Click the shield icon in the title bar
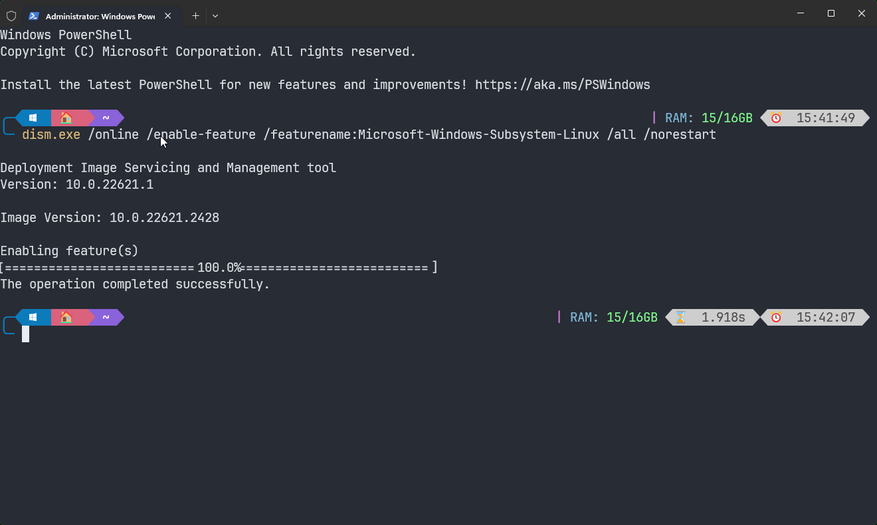Screen dimensions: 877x525 click(x=11, y=15)
